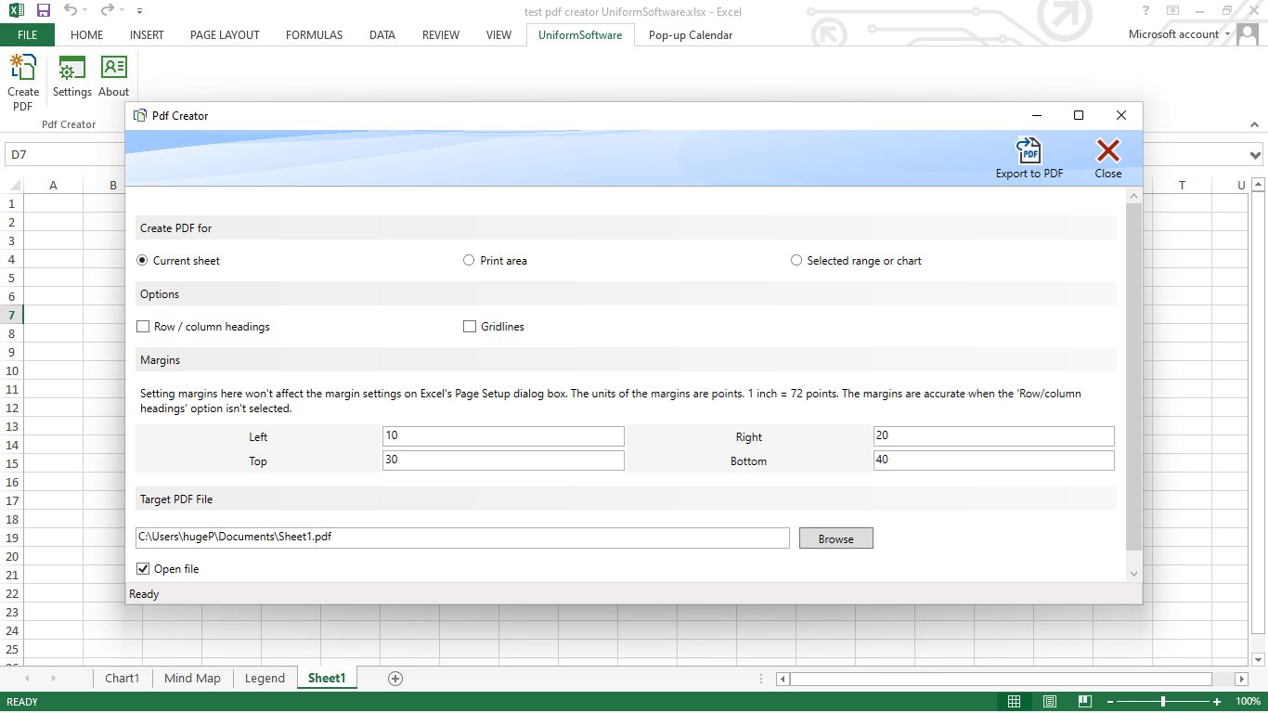Enable Row / column headings checkbox
This screenshot has width=1268, height=713.
[x=143, y=327]
